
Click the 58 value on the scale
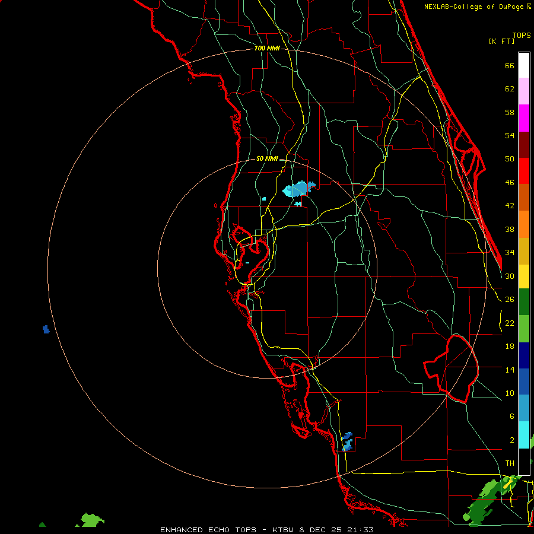[x=510, y=112]
